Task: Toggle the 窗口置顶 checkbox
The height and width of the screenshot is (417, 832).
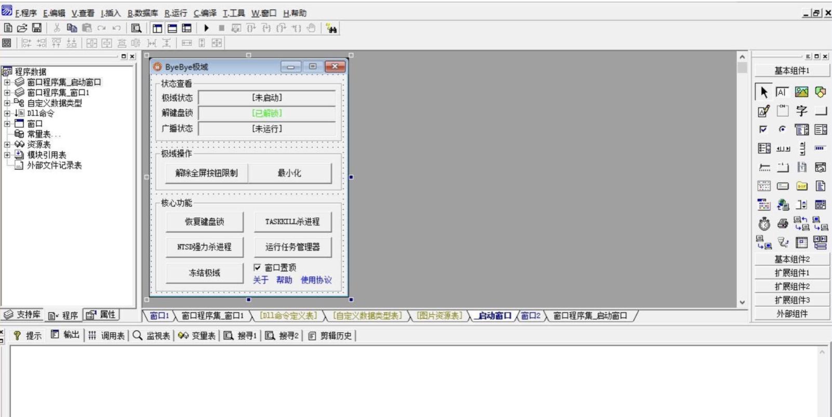Action: (257, 268)
